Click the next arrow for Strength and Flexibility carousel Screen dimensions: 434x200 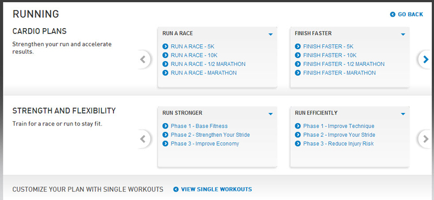(426, 139)
